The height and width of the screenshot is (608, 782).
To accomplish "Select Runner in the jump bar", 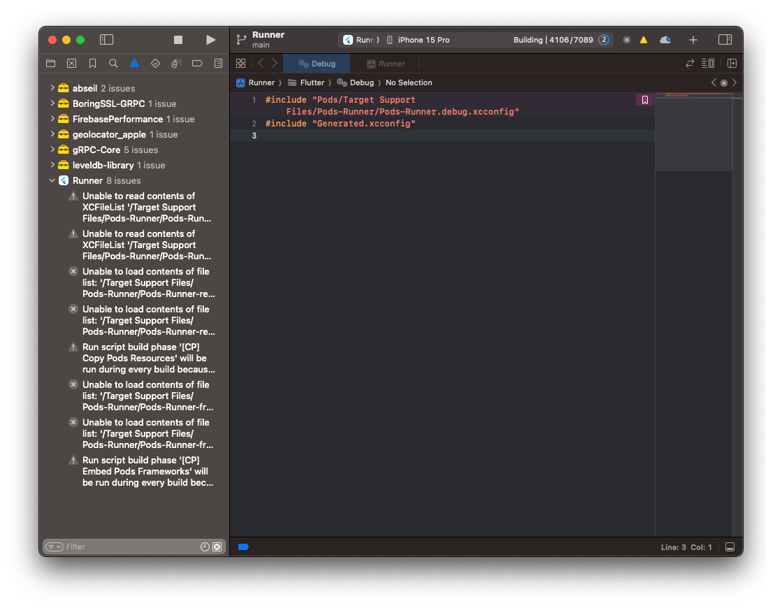I will point(256,82).
